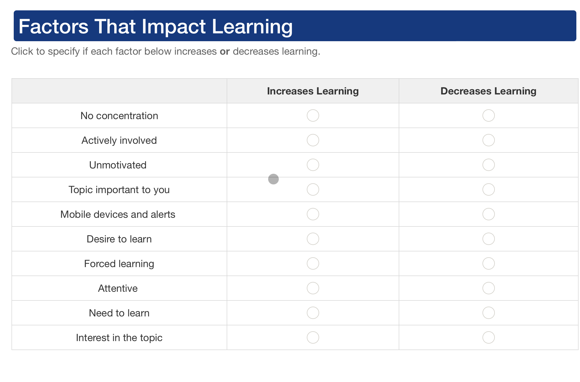Select decreases learning for 'Unmotivated'

pos(488,165)
